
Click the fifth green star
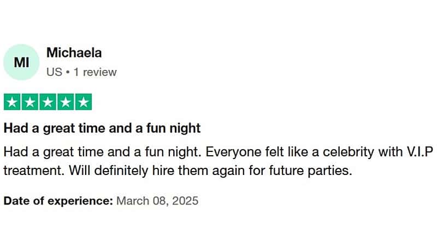click(x=83, y=102)
